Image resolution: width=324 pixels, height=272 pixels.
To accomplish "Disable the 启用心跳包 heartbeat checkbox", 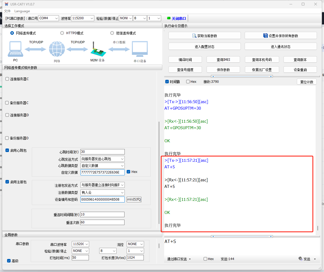I will pos(7,150).
